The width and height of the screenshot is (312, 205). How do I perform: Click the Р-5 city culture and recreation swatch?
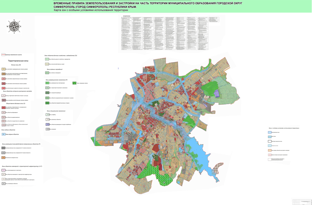point(47,103)
